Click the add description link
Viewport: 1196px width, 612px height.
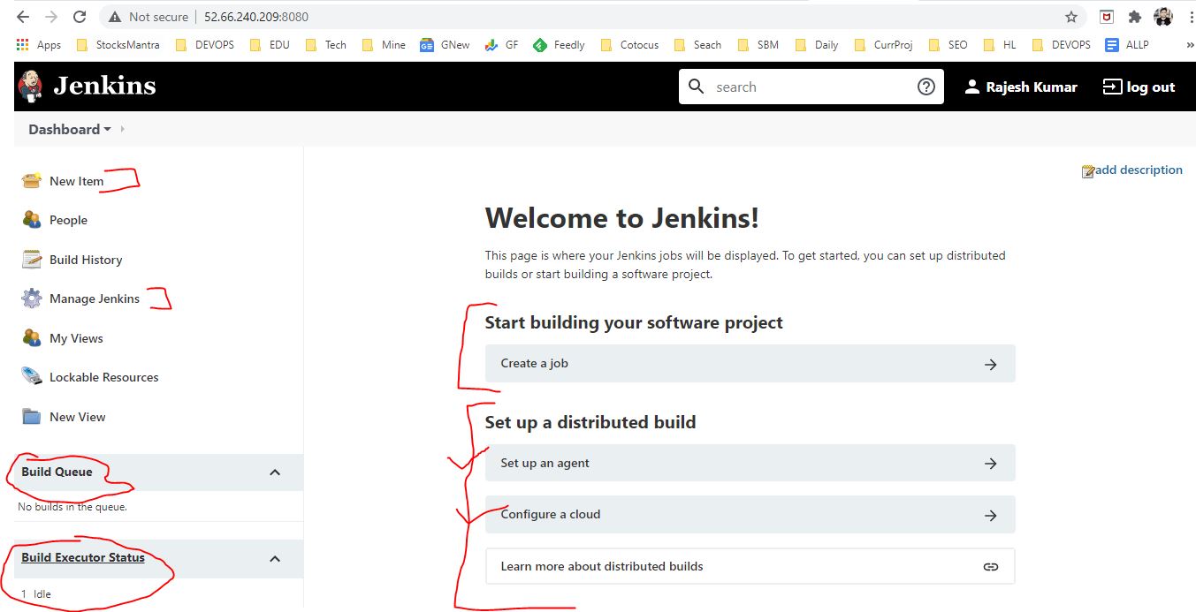[1138, 170]
